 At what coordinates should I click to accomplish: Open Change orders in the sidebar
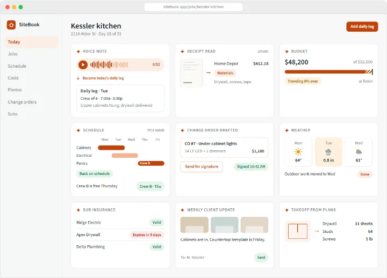pyautogui.click(x=31, y=102)
